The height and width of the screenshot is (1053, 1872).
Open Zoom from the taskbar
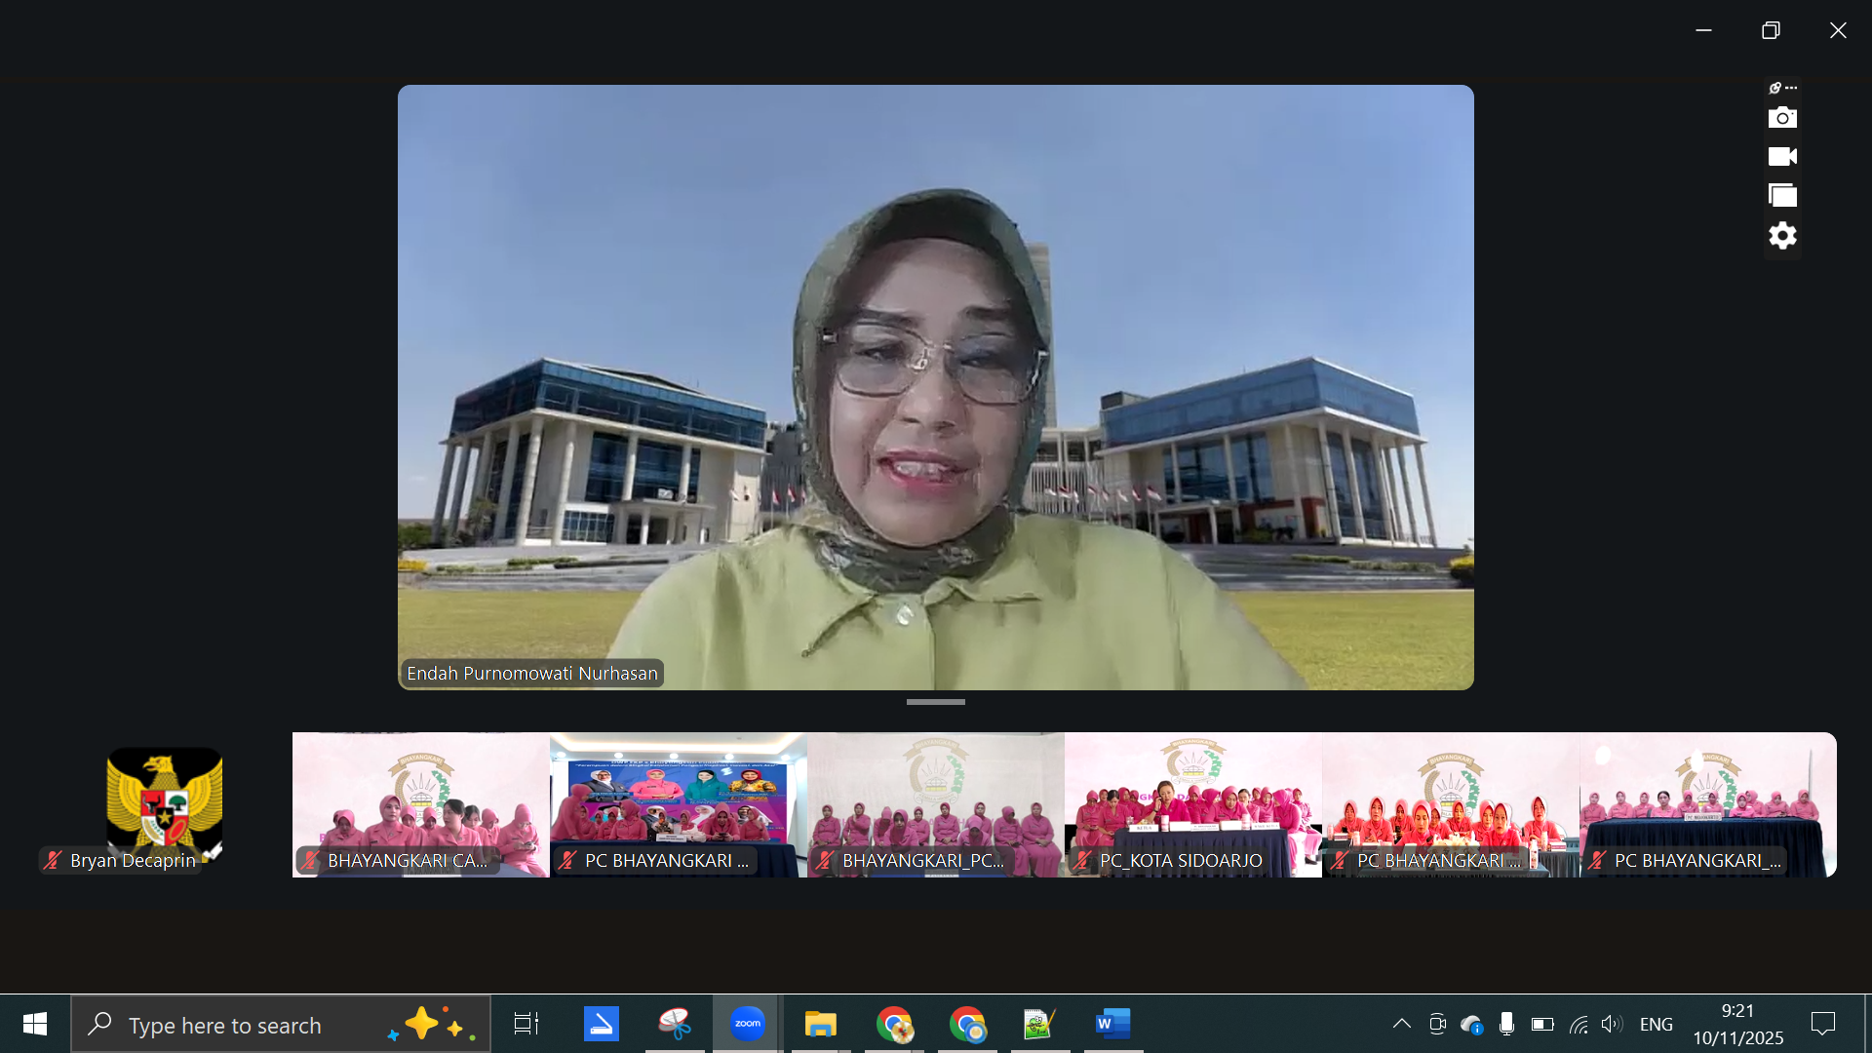748,1024
